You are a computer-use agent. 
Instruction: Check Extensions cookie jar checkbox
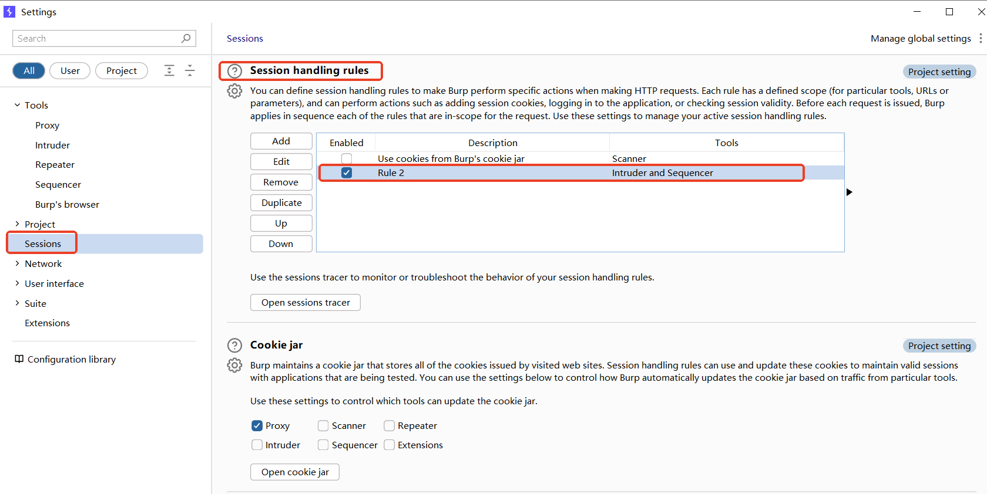[389, 445]
